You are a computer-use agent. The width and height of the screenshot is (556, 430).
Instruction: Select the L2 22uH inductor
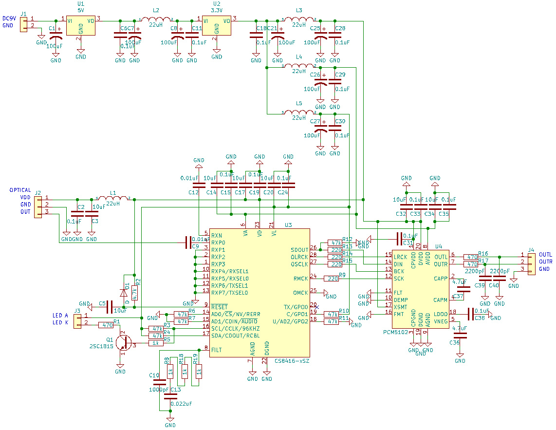tap(156, 20)
